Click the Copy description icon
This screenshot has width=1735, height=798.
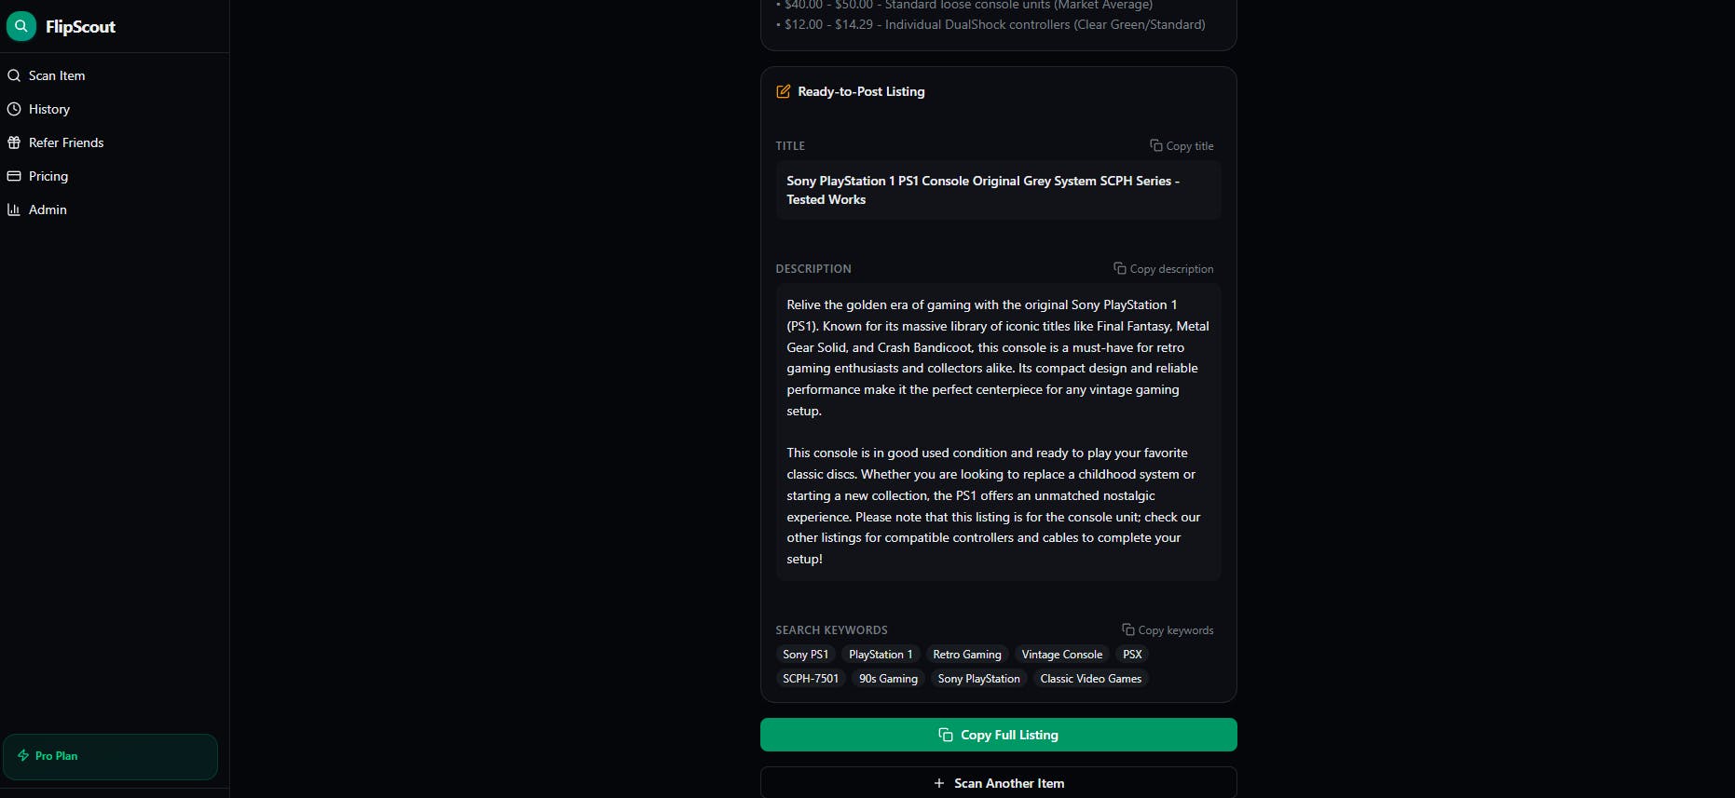[x=1120, y=268]
